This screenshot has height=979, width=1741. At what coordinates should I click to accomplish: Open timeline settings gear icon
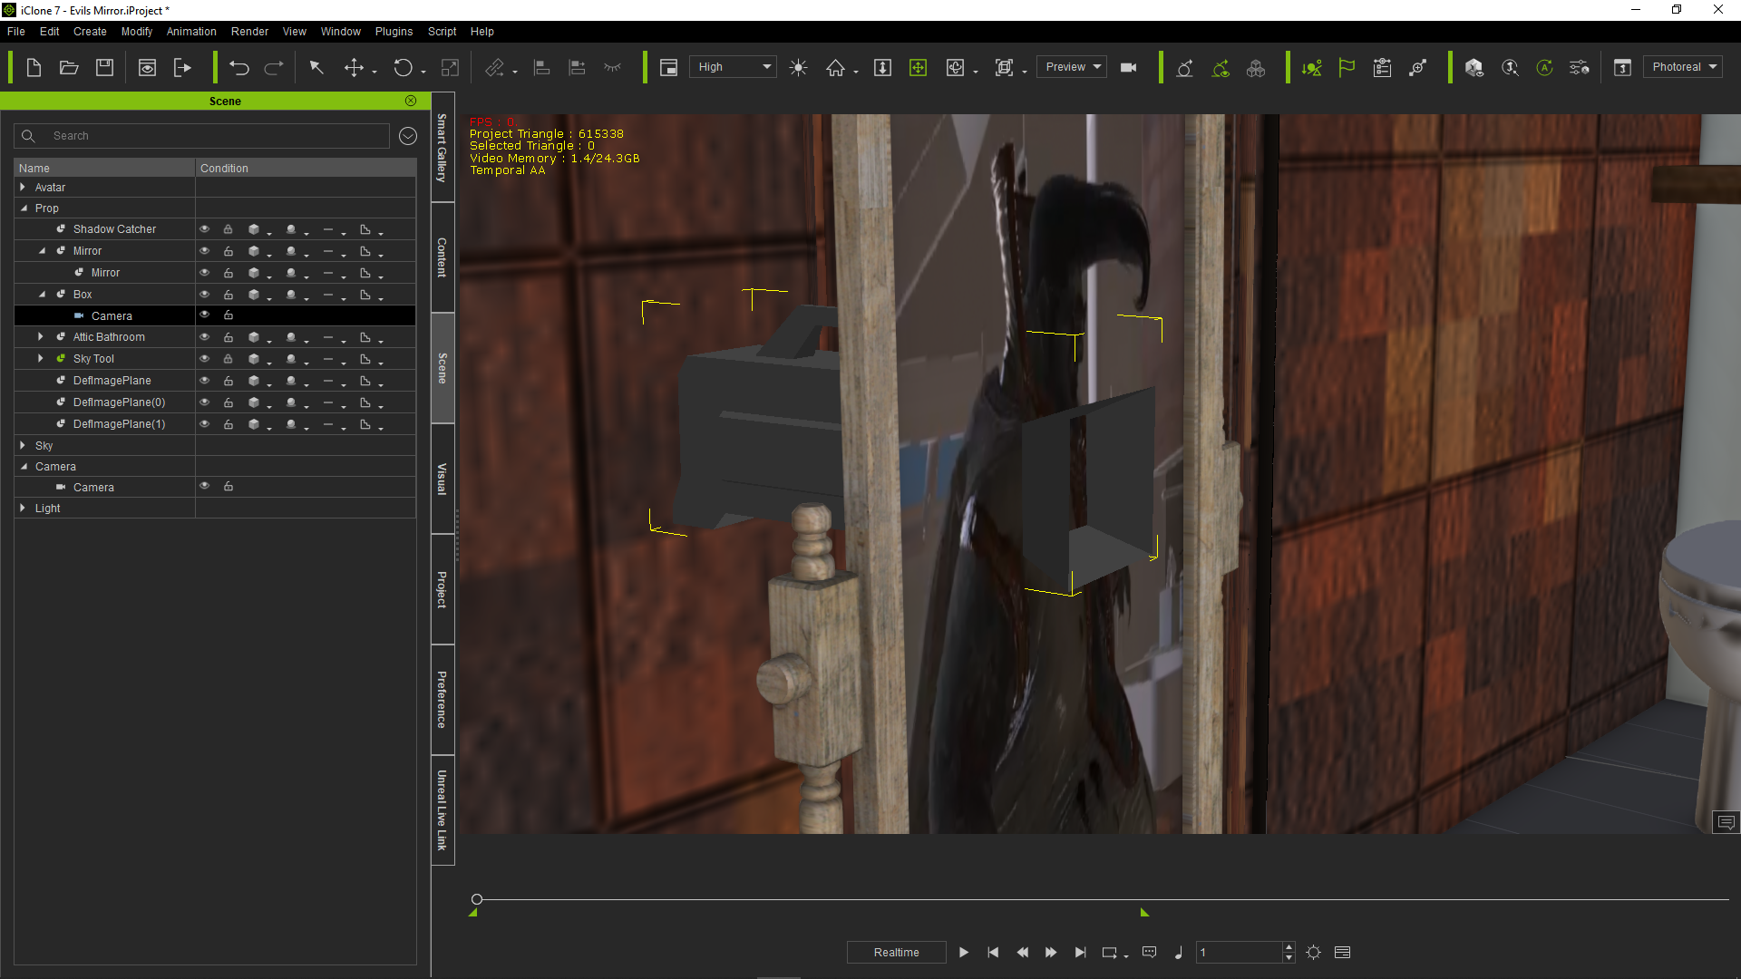point(1313,952)
